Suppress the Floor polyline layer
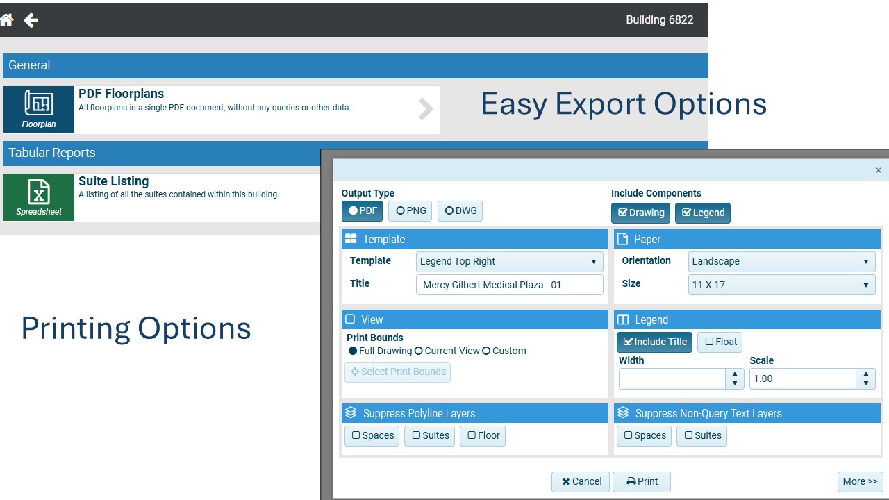Screen dimensions: 889x500 (x=483, y=436)
